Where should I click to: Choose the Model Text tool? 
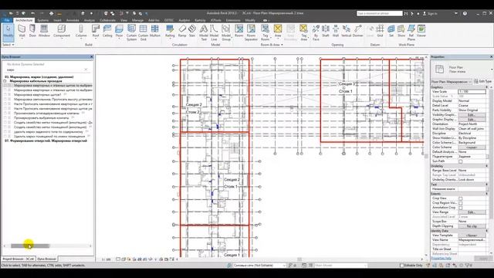coord(204,32)
